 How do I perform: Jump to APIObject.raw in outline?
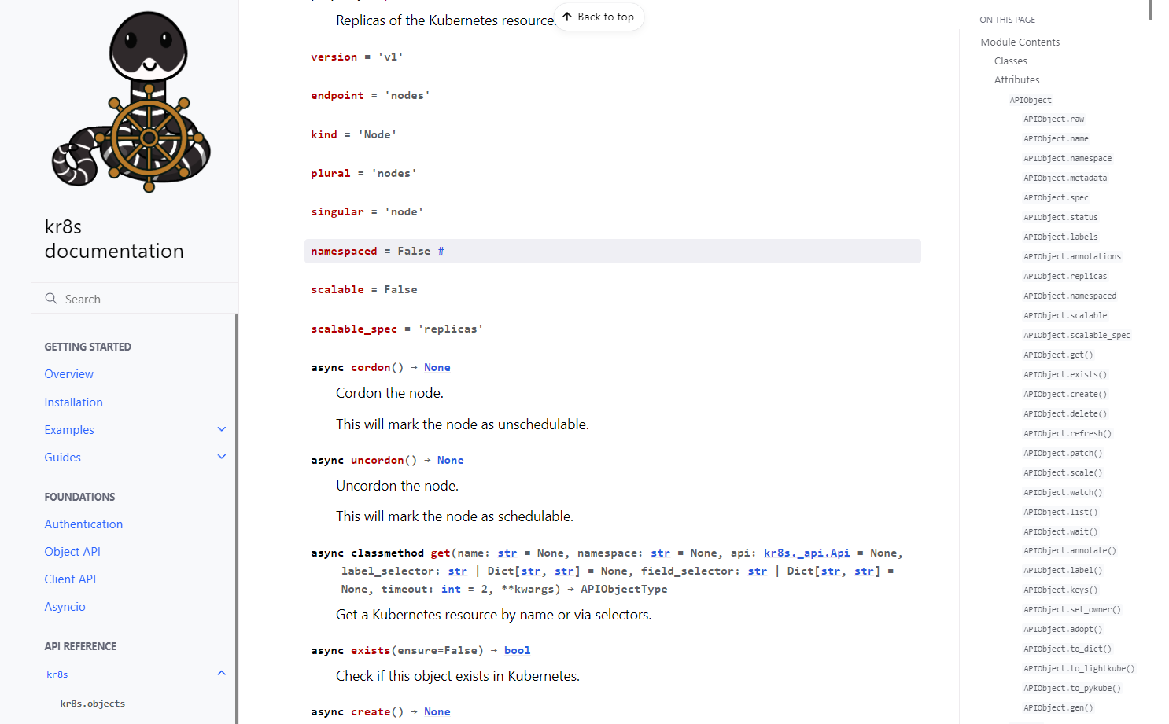[1054, 119]
